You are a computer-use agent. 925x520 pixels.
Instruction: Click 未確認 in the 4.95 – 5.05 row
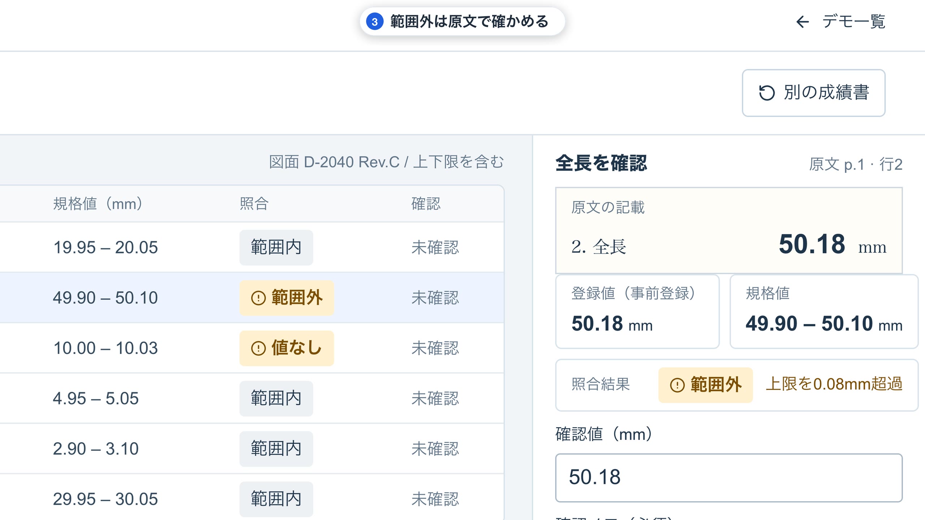click(x=435, y=399)
